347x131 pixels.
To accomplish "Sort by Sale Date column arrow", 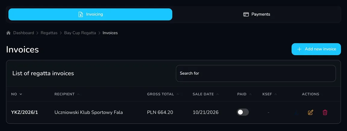I will tap(217, 94).
